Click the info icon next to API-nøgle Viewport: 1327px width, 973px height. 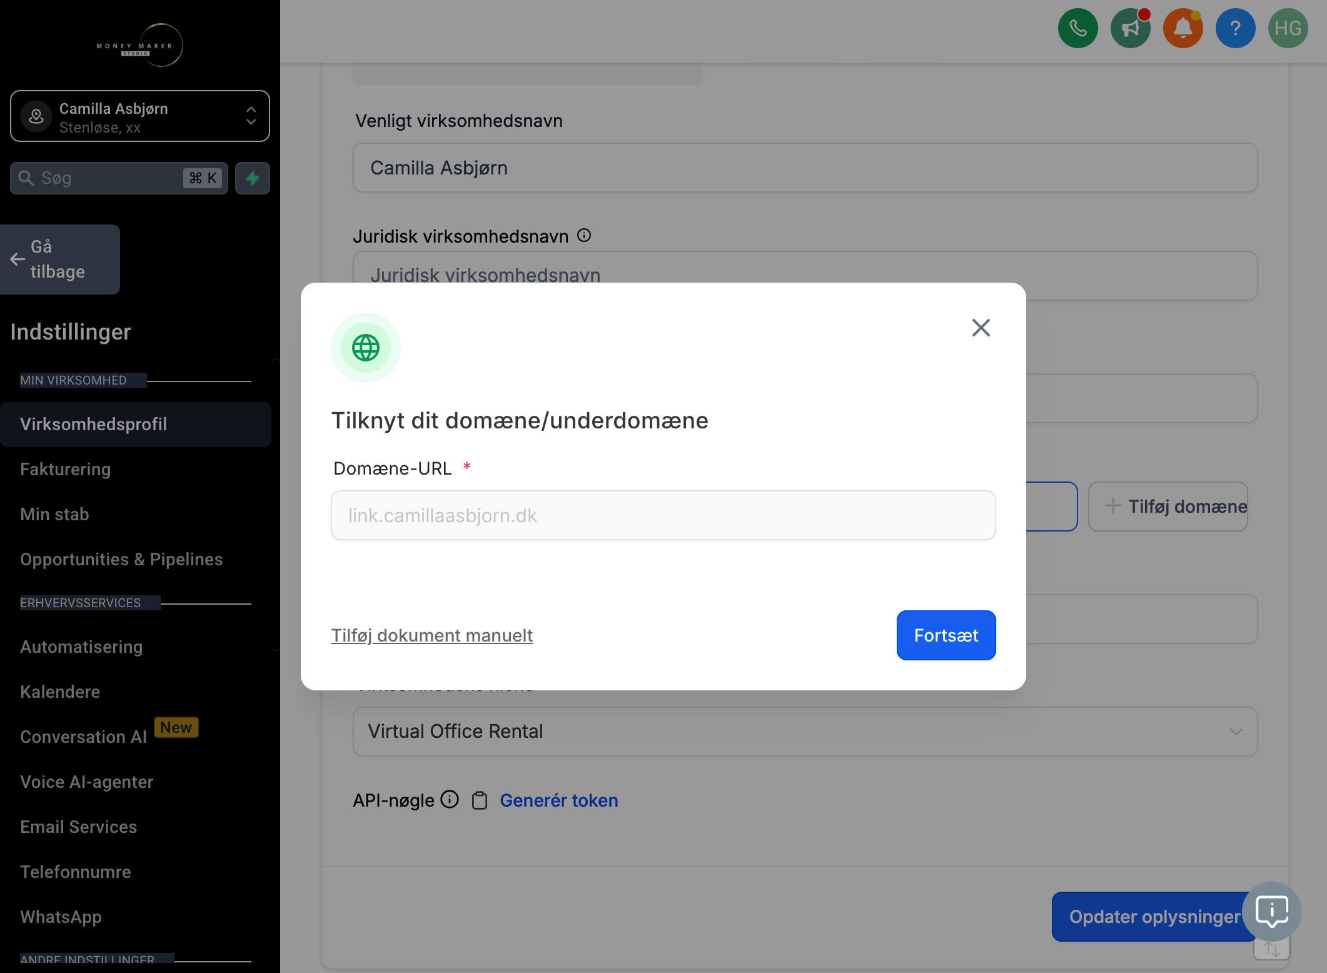coord(450,800)
